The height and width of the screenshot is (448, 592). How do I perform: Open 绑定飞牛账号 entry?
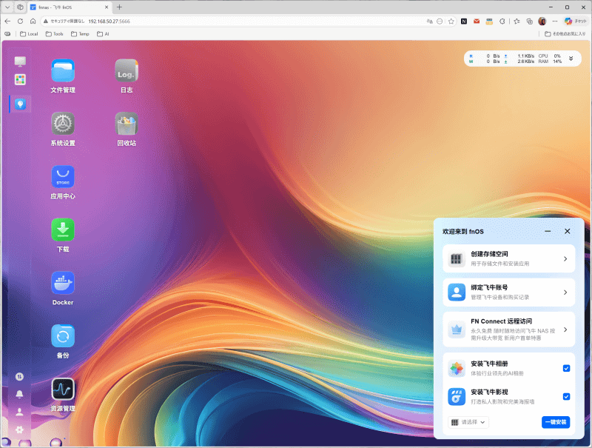pyautogui.click(x=508, y=292)
